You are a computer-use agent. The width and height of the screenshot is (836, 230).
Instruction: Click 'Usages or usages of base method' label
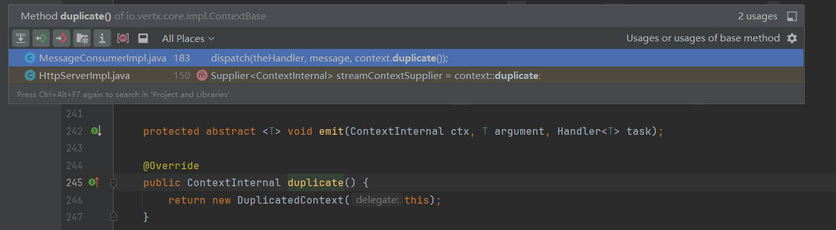(703, 38)
